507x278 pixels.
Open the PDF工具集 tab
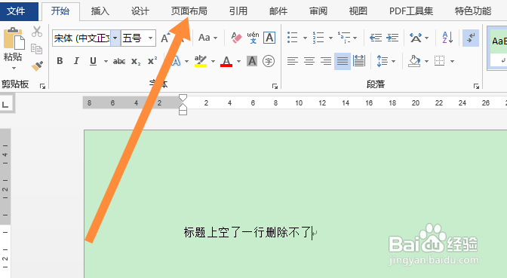[410, 11]
